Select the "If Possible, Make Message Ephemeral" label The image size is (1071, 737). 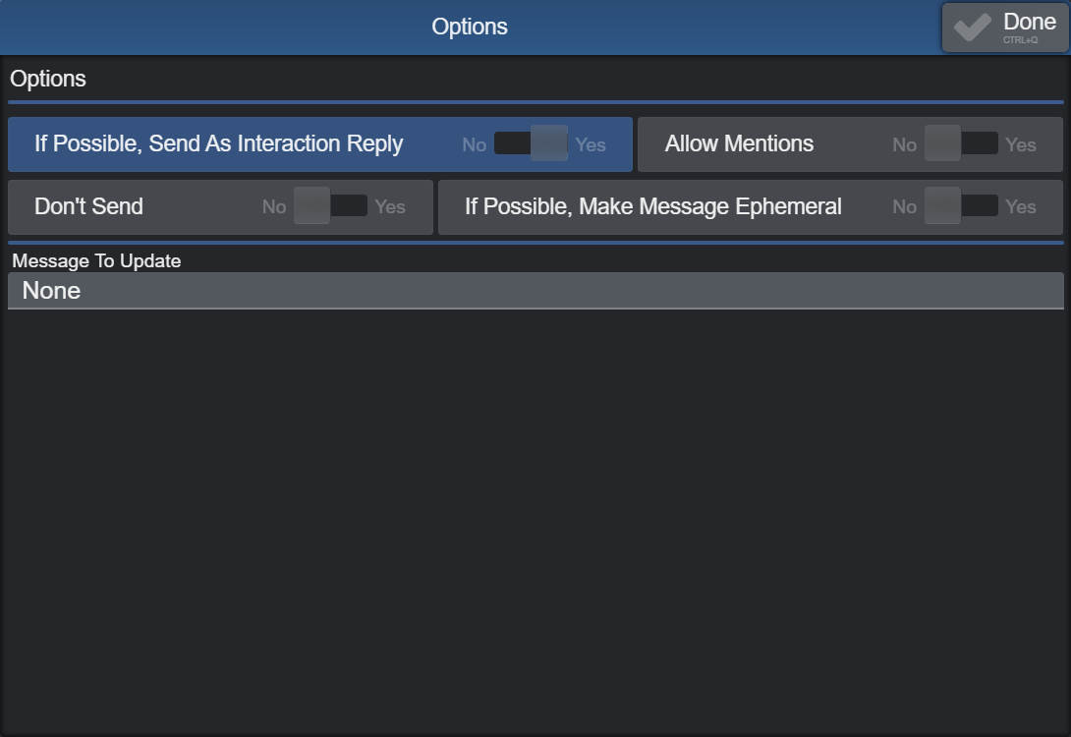[652, 206]
